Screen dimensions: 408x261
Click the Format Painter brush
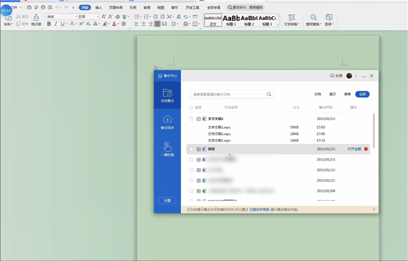36,20
